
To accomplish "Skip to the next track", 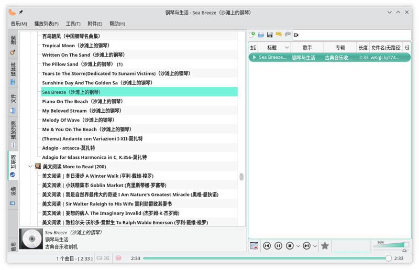I will [306, 245].
